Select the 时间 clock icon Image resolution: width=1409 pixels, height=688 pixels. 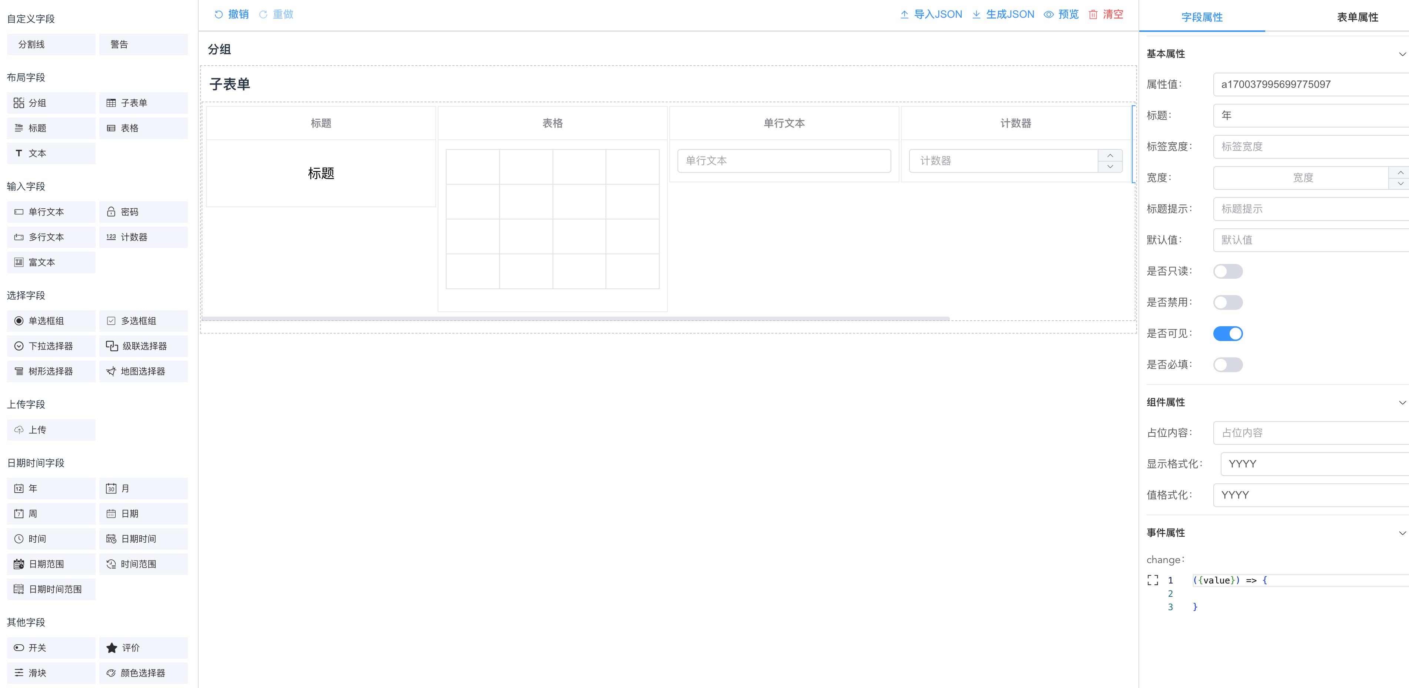pyautogui.click(x=19, y=538)
